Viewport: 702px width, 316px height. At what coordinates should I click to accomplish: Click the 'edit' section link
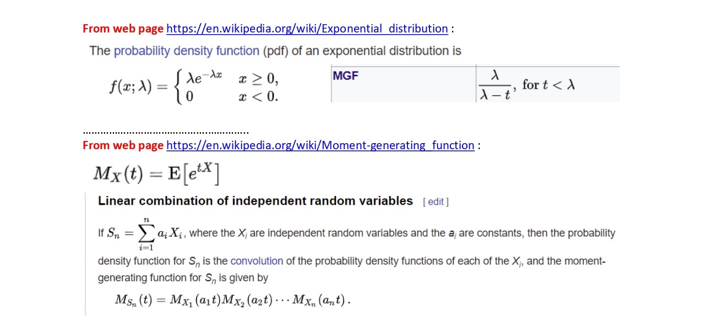click(436, 202)
